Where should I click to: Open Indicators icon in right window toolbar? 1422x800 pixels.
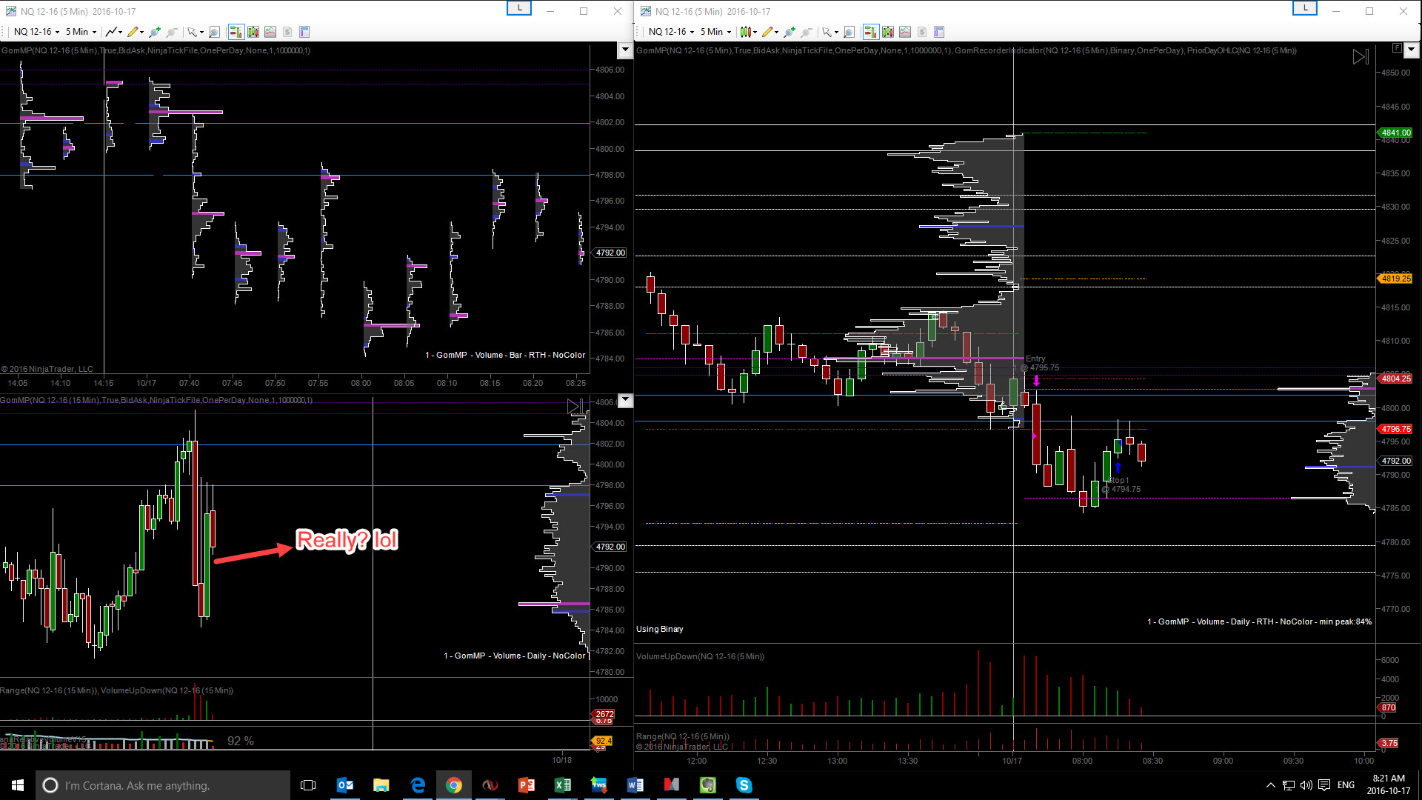888,32
